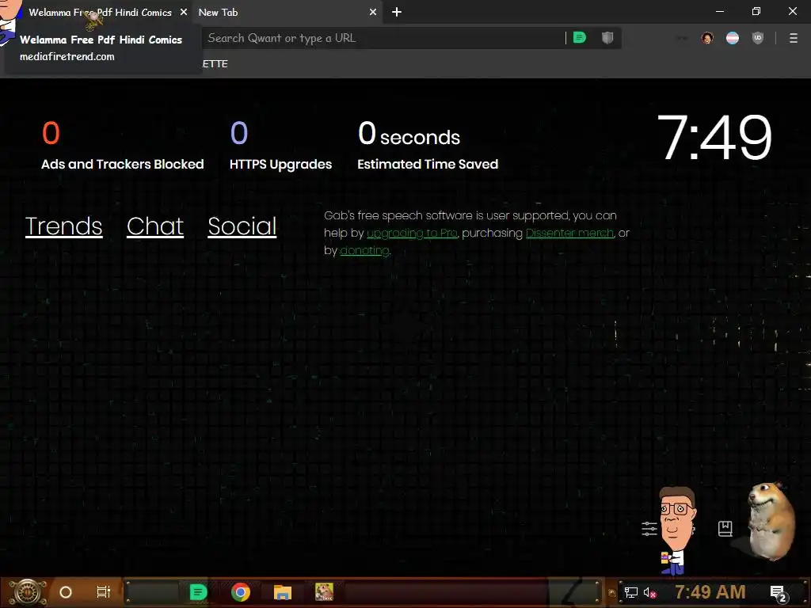Focus the Search Qwant or type a URL field
Screen dimensions: 811x608
tap(383, 38)
